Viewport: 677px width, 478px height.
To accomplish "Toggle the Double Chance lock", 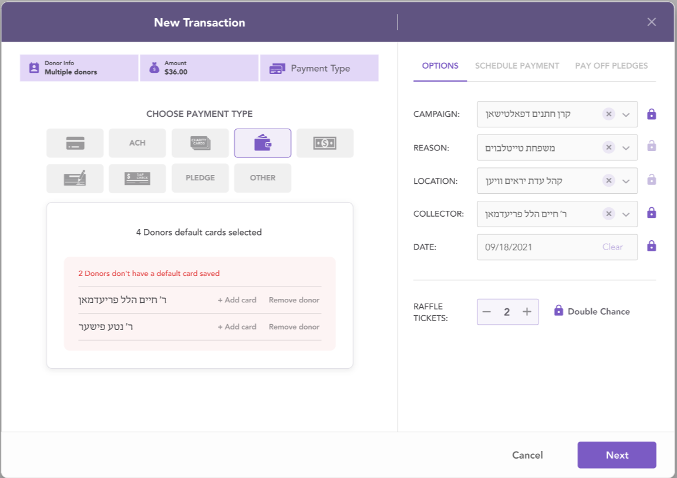I will (x=558, y=311).
